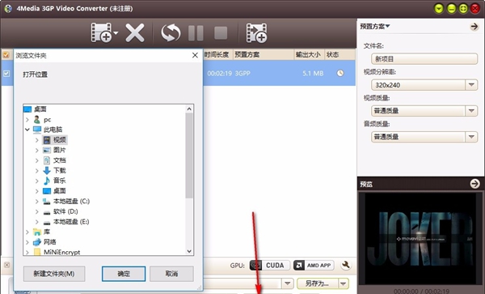Select the 文档 folder
Screen dimensions: 485x294
pyautogui.click(x=59, y=160)
